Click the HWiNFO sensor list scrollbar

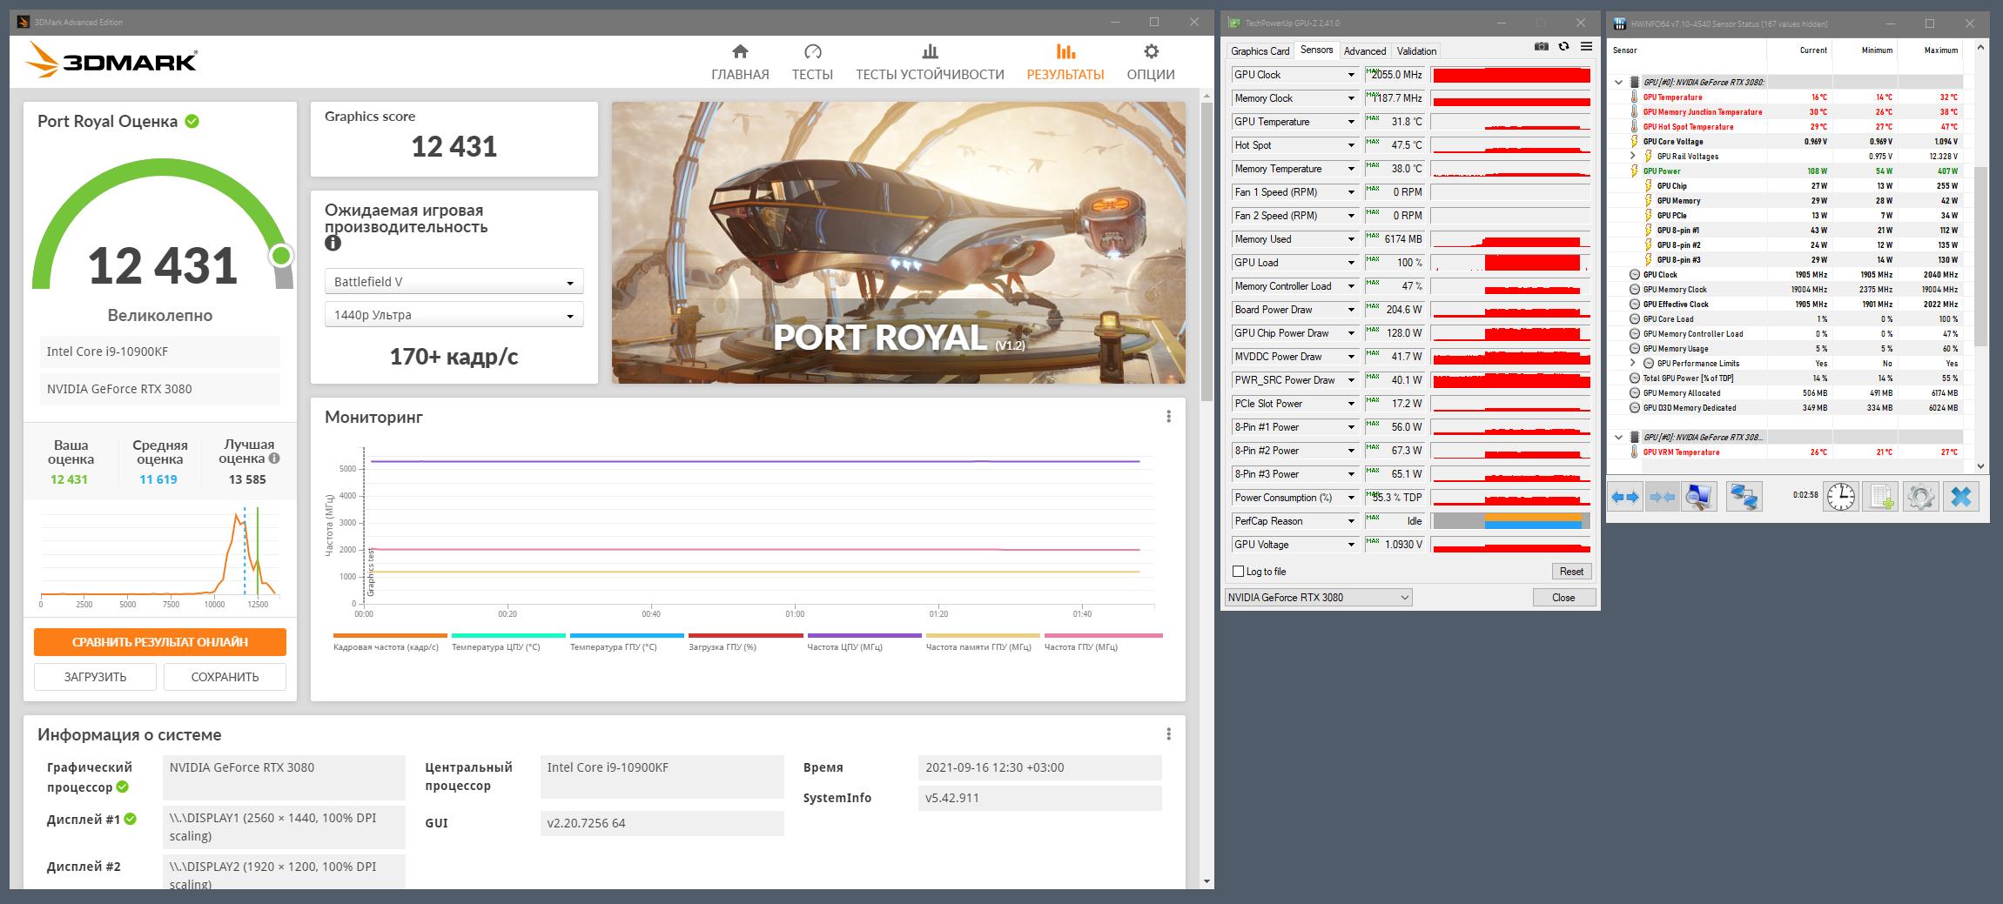click(x=1980, y=257)
